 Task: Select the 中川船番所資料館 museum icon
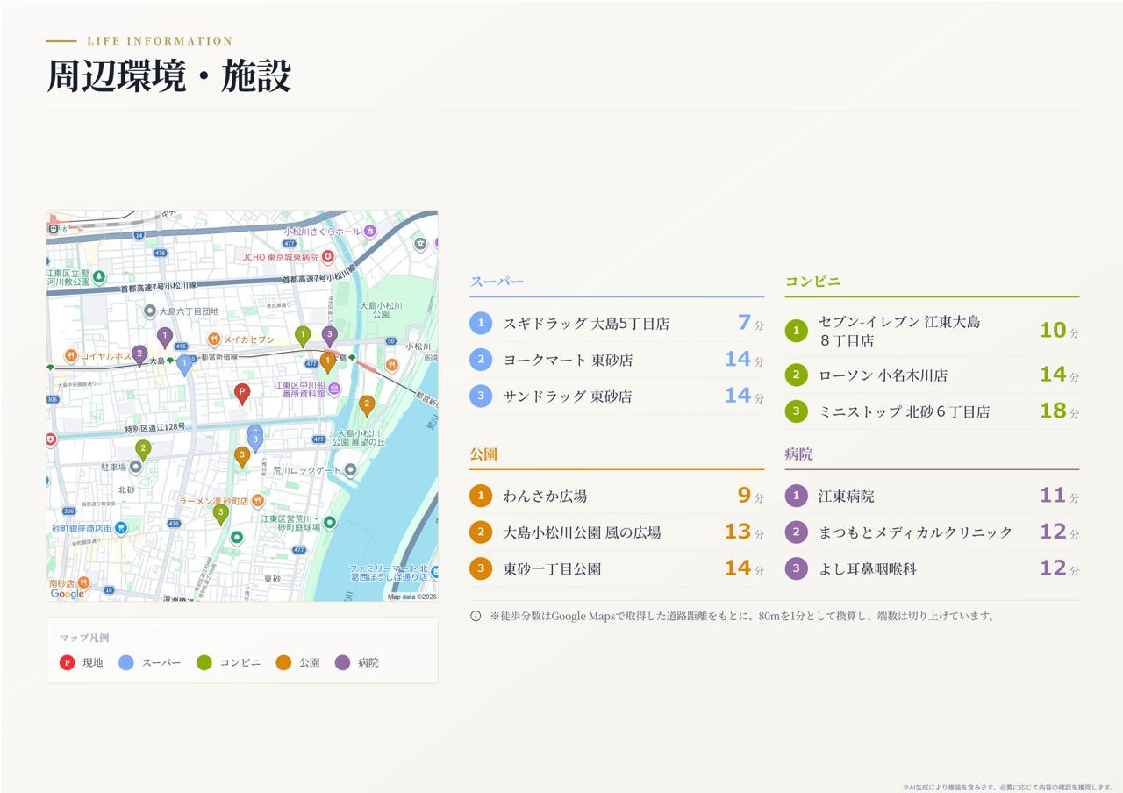point(334,389)
